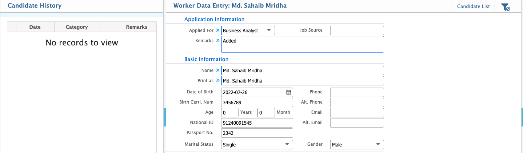
Task: Click the arrow icon beside Print as
Action: [x=217, y=80]
